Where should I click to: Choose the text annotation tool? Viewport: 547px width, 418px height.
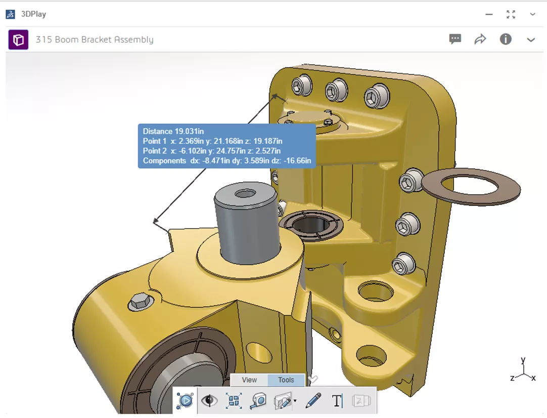337,400
